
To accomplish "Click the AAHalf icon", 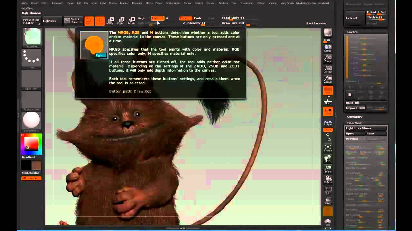I will (328, 80).
